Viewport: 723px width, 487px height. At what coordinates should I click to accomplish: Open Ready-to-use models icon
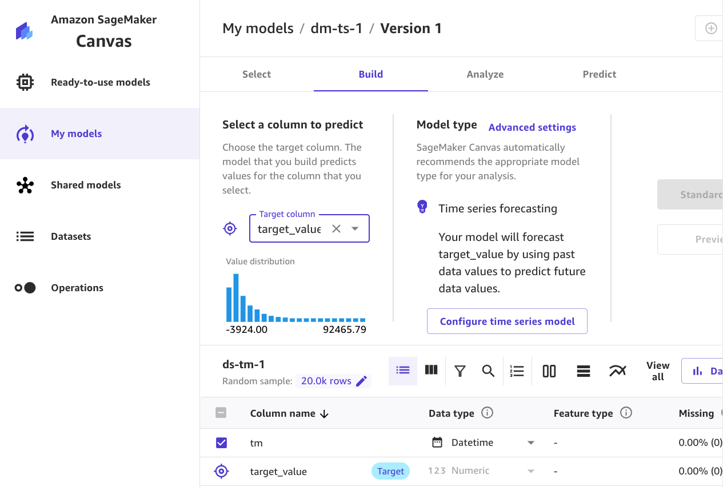point(25,82)
